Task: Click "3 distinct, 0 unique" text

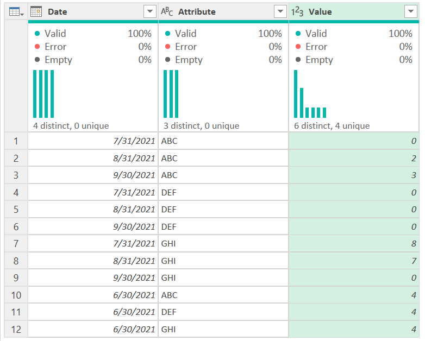Action: (202, 125)
